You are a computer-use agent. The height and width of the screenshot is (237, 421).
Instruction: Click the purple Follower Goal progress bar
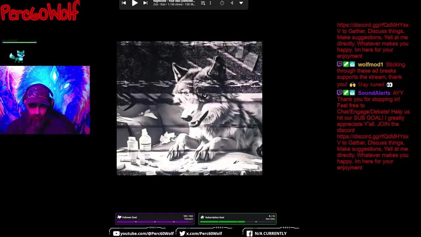(x=155, y=222)
